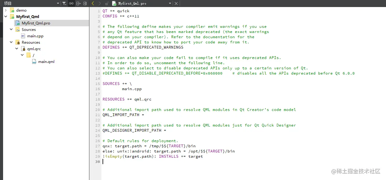Expand the demo project node
This screenshot has width=386, height=180.
6,10
